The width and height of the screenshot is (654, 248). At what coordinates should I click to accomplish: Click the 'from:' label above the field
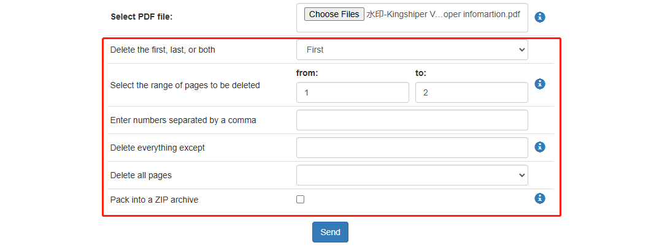click(307, 73)
